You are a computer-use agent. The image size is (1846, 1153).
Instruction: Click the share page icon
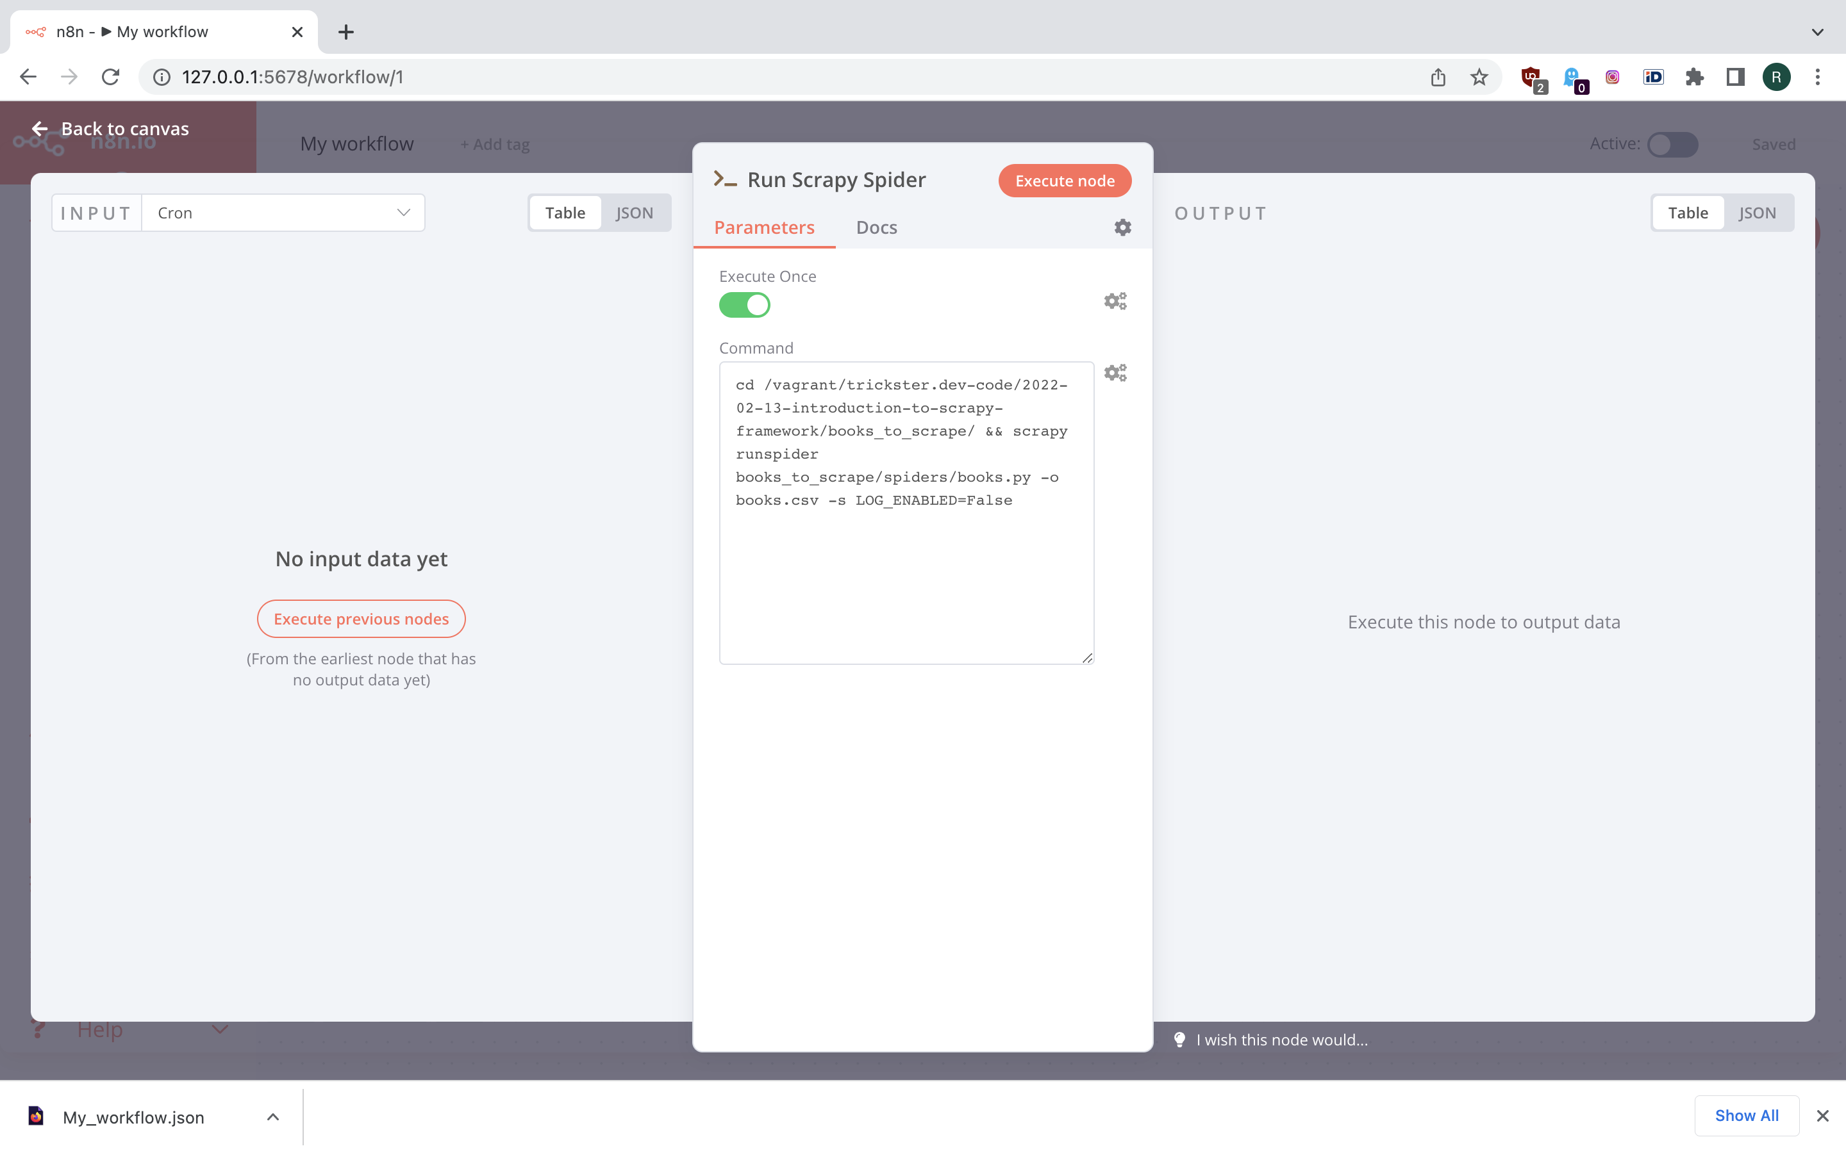tap(1438, 77)
